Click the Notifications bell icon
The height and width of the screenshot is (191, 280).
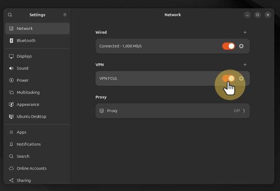point(11,144)
